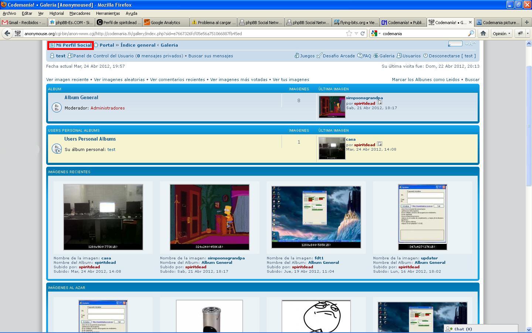Open the FAQ link with question icon
This screenshot has width=532, height=333.
(364, 56)
